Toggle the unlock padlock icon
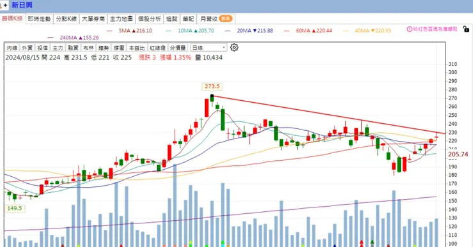The width and height of the screenshot is (473, 247). (466, 29)
